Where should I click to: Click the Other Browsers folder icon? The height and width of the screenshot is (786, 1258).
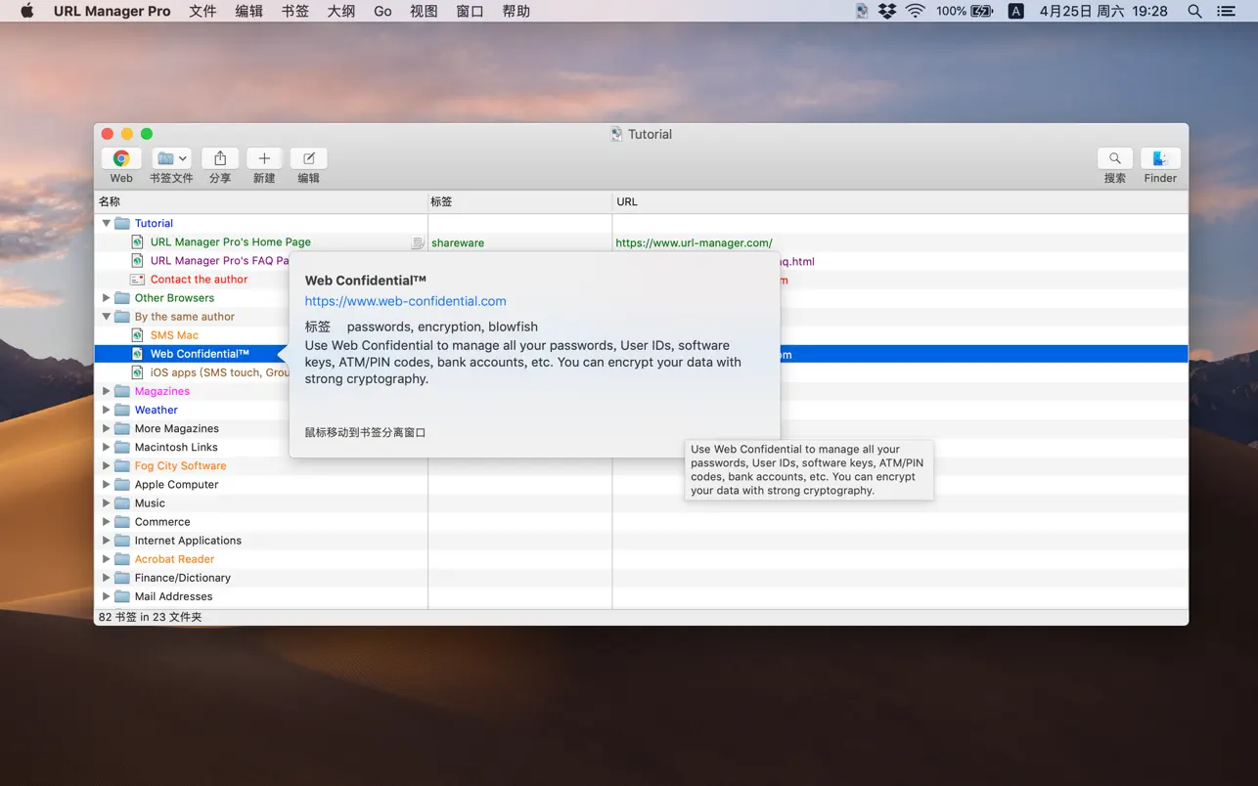pos(122,298)
